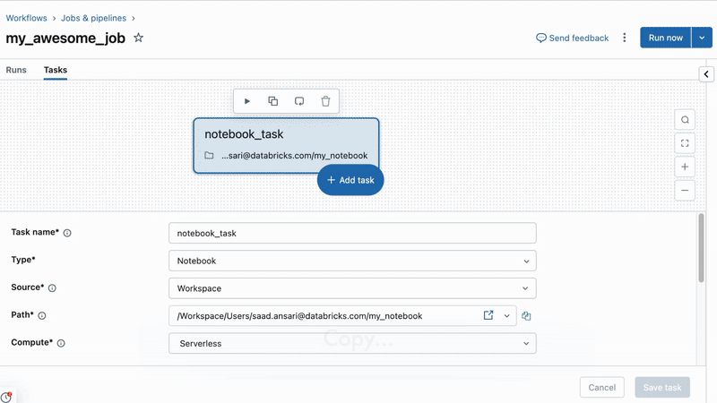Image resolution: width=717 pixels, height=403 pixels.
Task: Expand the Source dropdown showing Workspace
Action: click(352, 288)
